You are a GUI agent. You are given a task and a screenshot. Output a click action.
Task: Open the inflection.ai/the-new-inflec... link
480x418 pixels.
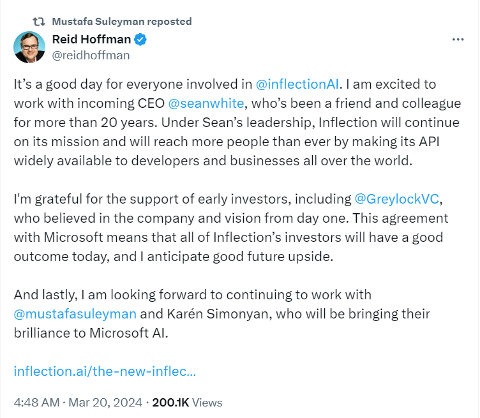pos(105,371)
